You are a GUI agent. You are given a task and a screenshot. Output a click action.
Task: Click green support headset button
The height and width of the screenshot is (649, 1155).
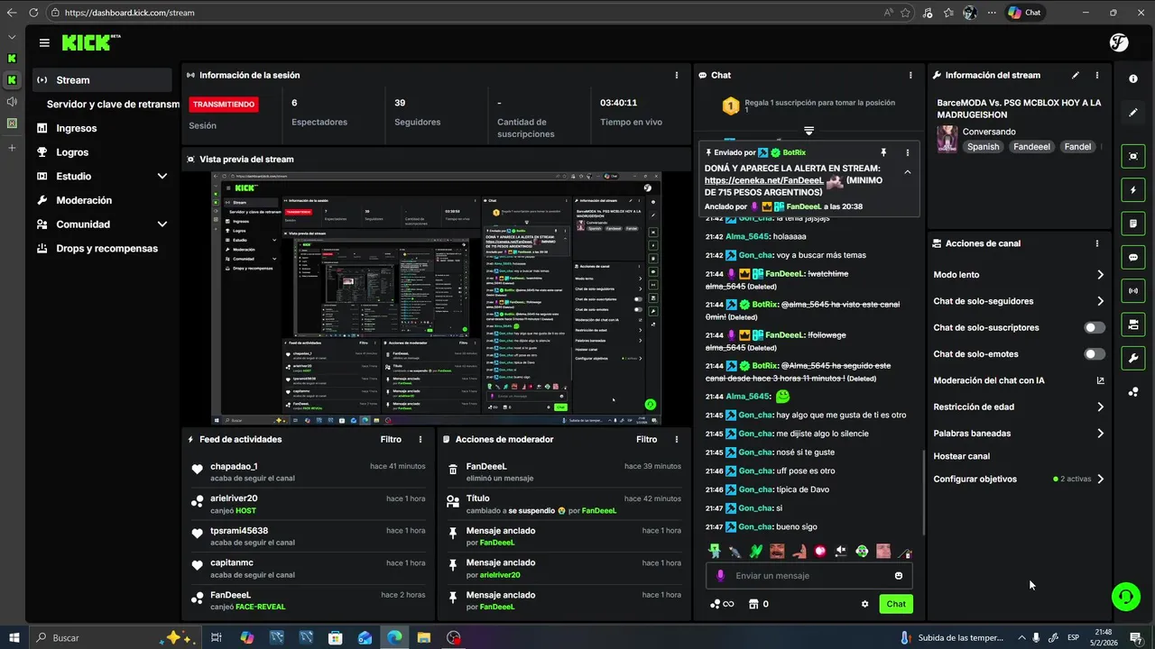click(1125, 596)
